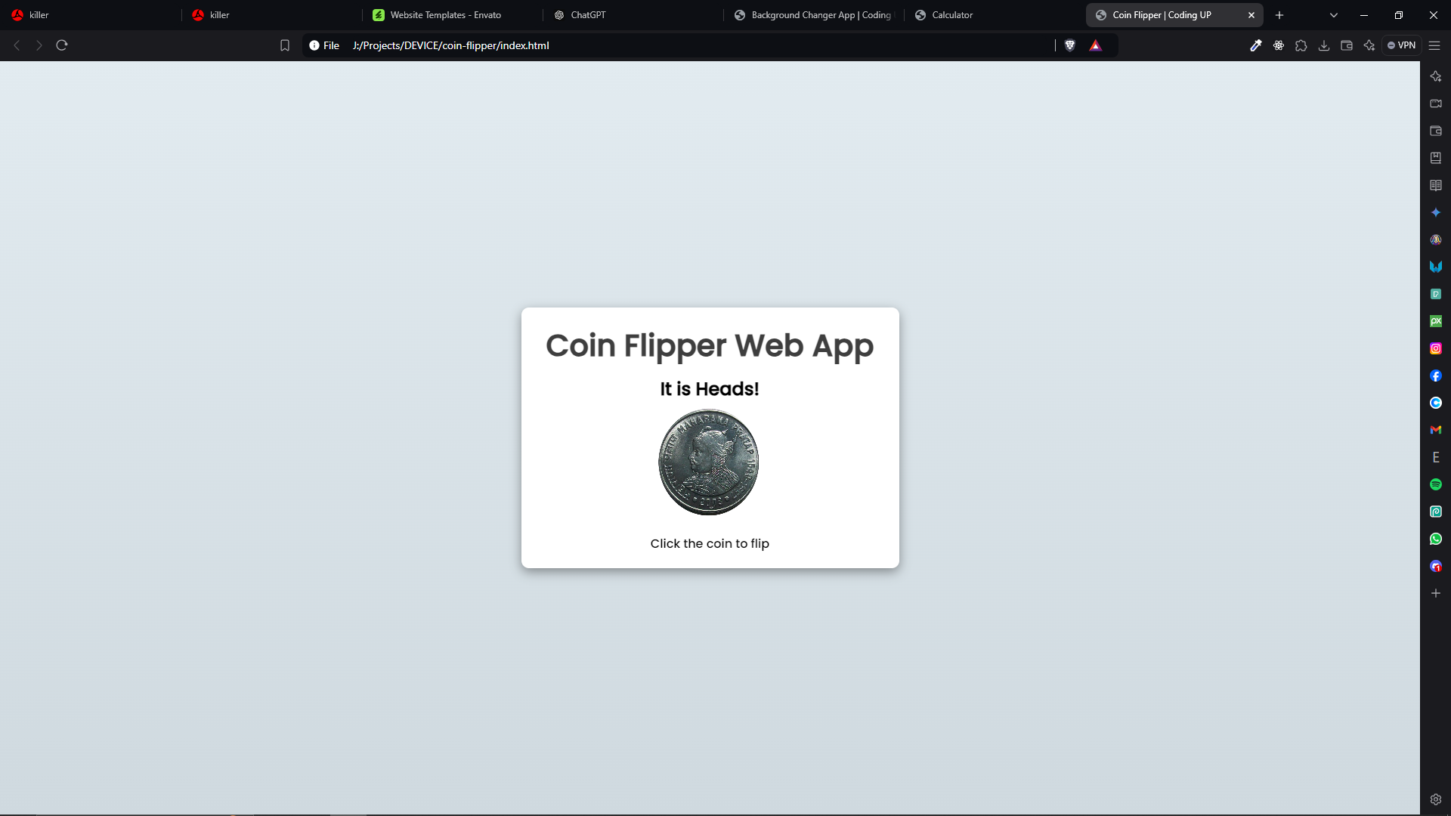Close the Coin Flipper tab

click(1251, 15)
